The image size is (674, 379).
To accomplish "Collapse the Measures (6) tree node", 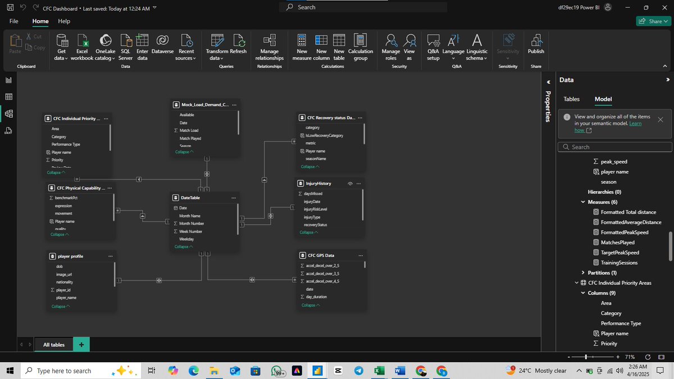I will coord(583,202).
